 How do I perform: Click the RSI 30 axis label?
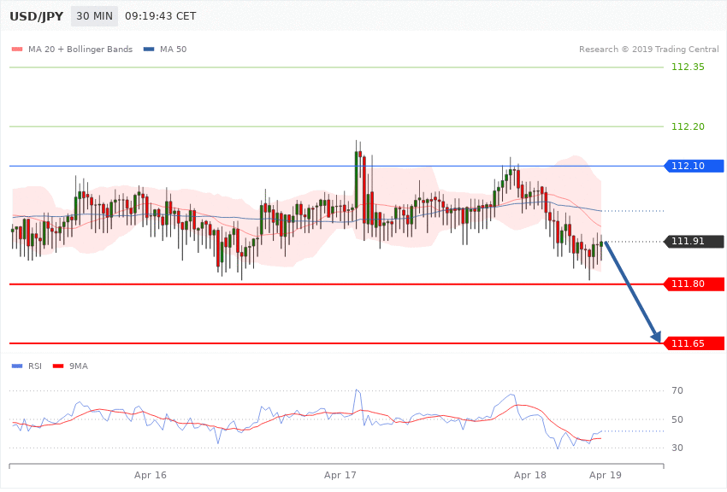click(x=677, y=448)
